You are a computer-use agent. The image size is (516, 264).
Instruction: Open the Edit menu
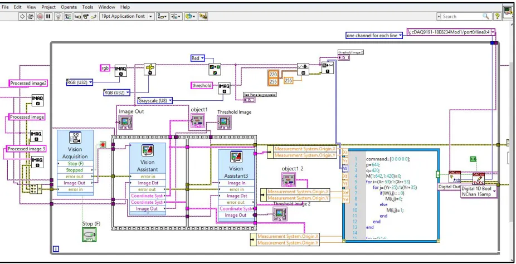17,7
